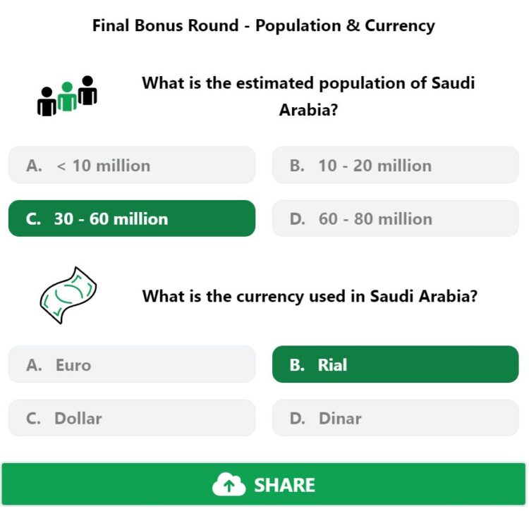Click the cloud upload icon on Share

pyautogui.click(x=229, y=485)
